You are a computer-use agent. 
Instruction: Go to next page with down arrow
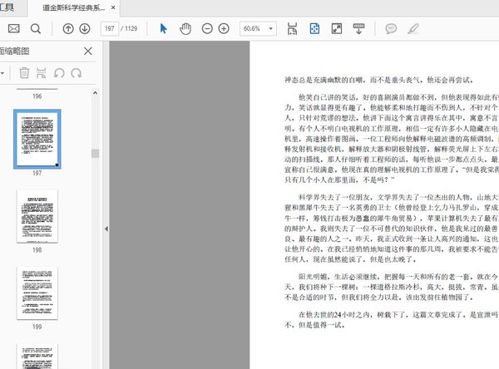[85, 29]
